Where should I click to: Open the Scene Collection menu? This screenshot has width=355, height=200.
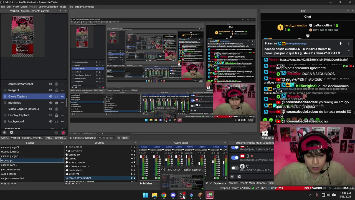pos(48,7)
